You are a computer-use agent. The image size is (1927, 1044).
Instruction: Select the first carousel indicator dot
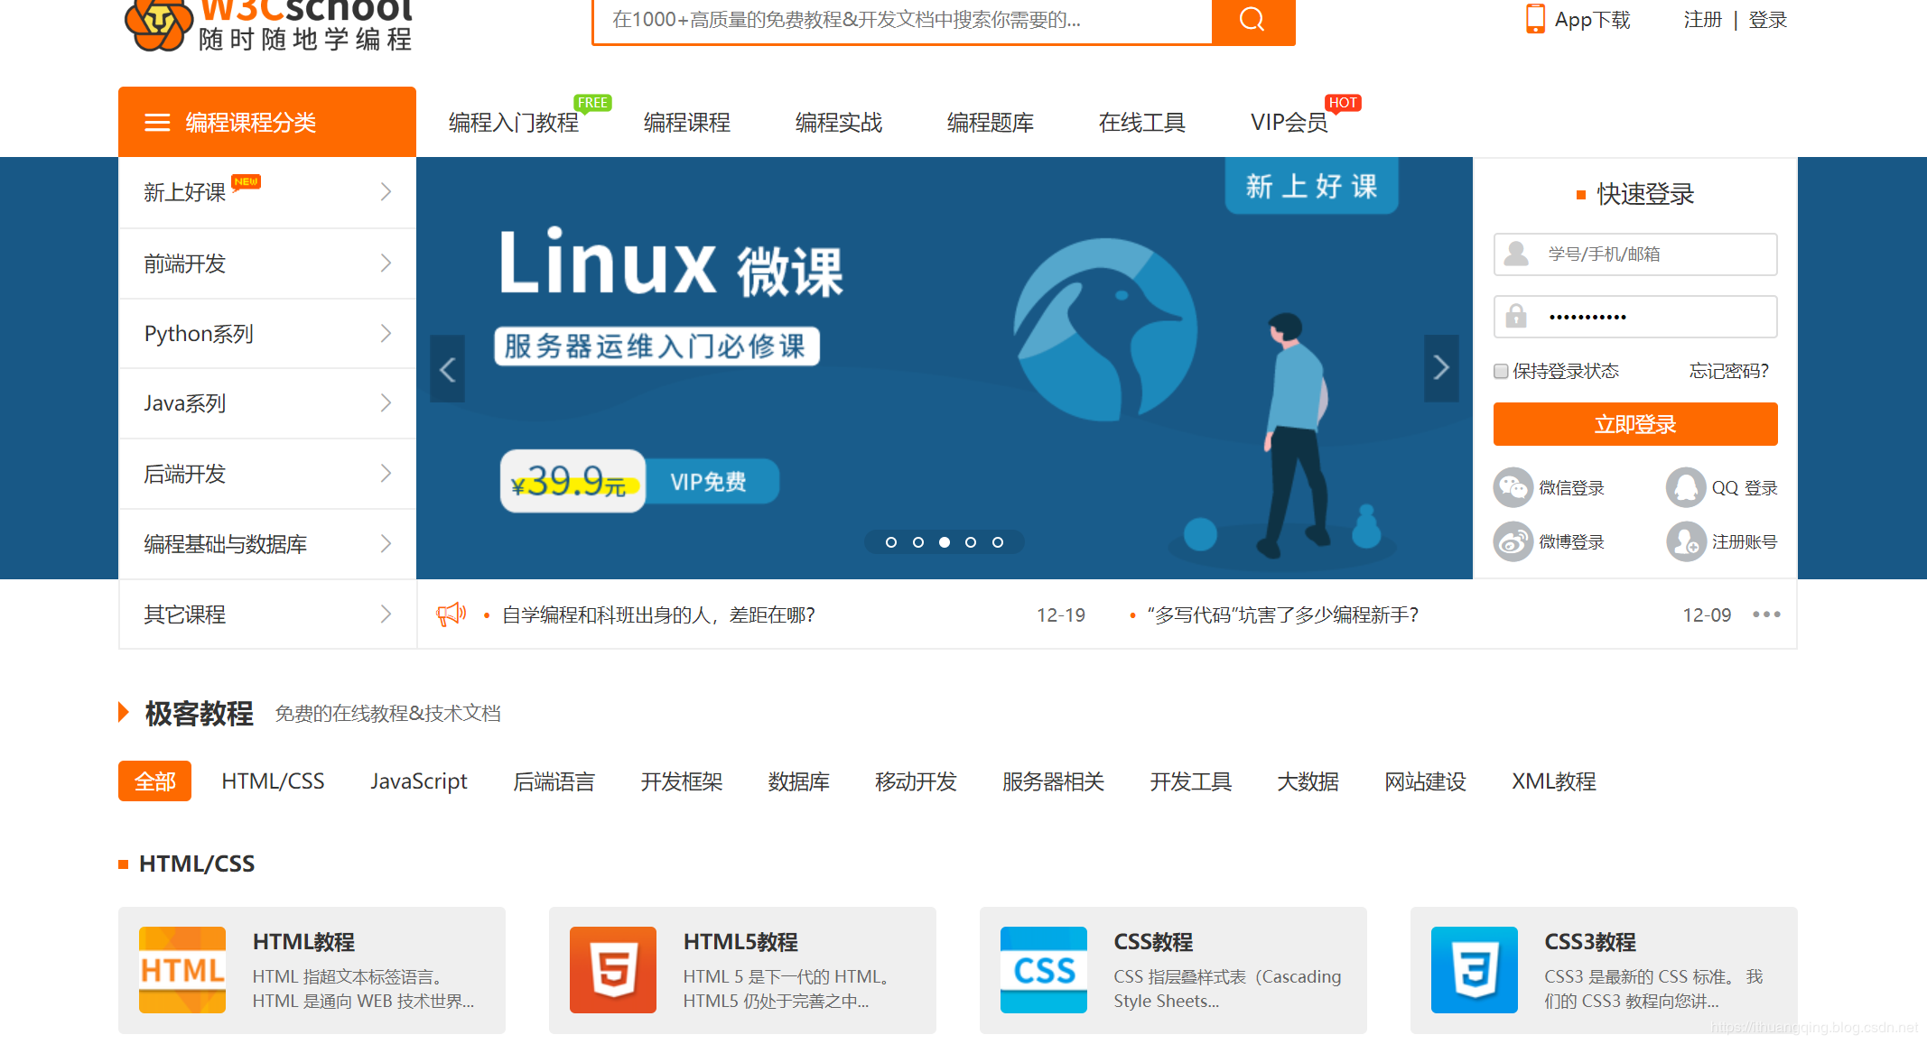(x=891, y=542)
